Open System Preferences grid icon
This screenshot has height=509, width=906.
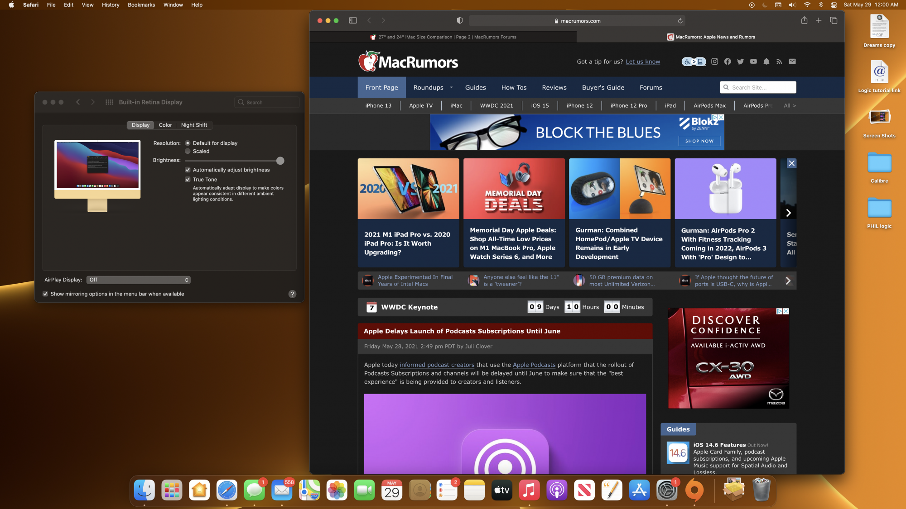click(109, 102)
